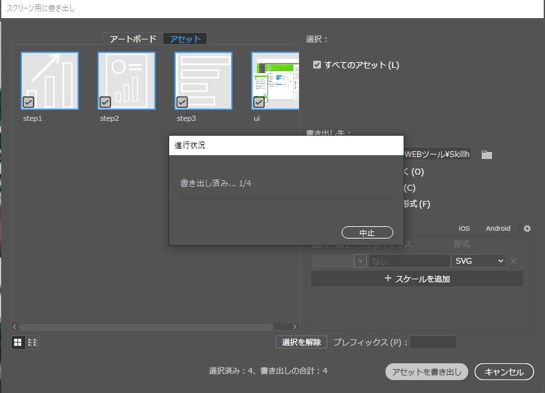This screenshot has width=545, height=393.
Task: Choose the iOS preset
Action: [464, 229]
